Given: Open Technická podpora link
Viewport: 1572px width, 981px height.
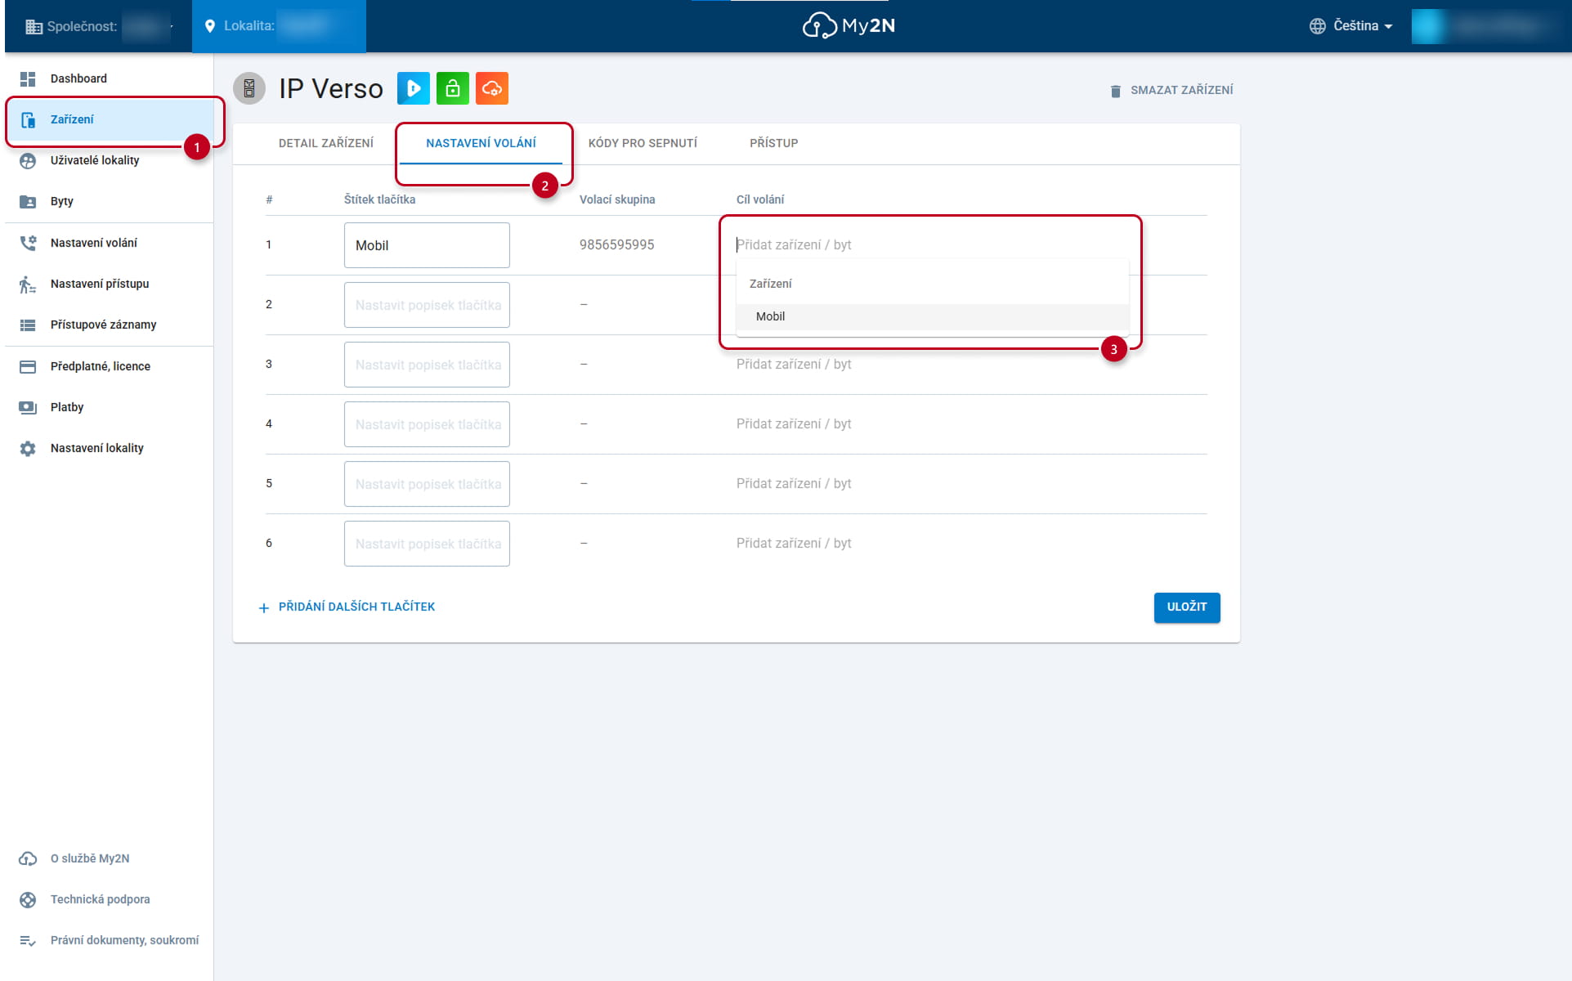Looking at the screenshot, I should tap(110, 899).
